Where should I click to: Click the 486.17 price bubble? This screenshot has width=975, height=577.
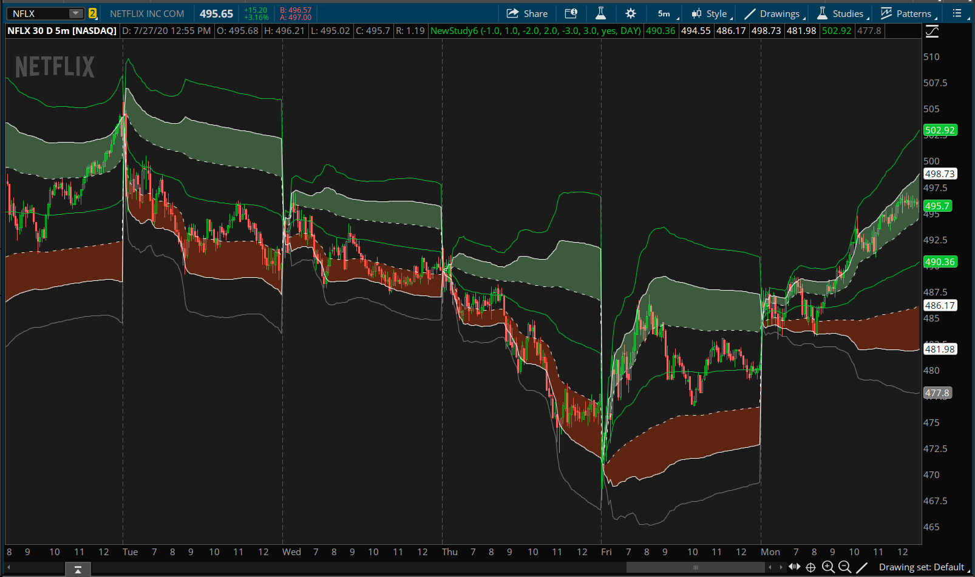(x=940, y=305)
